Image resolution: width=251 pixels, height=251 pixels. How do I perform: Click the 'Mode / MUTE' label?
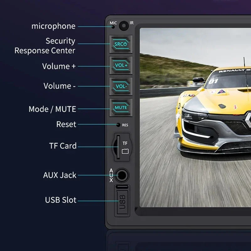(52, 109)
